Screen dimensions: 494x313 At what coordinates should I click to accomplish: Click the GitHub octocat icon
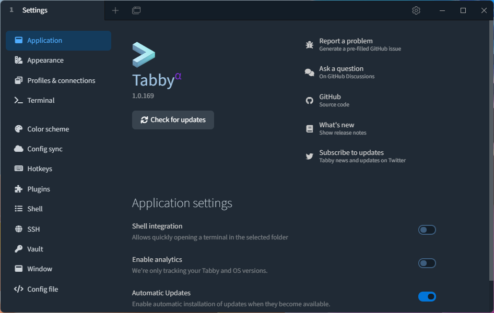pyautogui.click(x=310, y=101)
